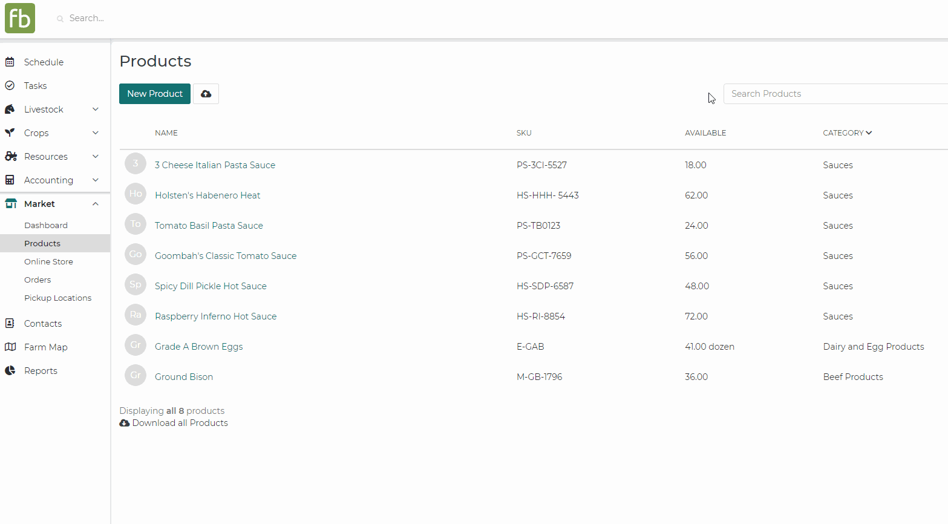Viewport: 948px width, 524px height.
Task: Focus the Search Products field
Action: tap(835, 94)
